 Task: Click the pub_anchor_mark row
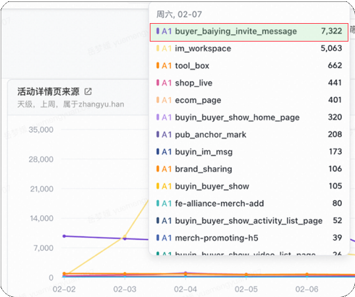(x=249, y=135)
